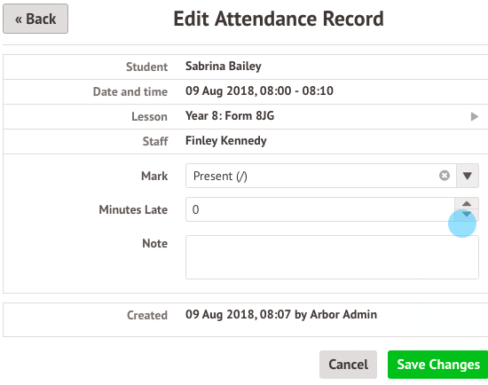Click the Mark field label

point(154,177)
